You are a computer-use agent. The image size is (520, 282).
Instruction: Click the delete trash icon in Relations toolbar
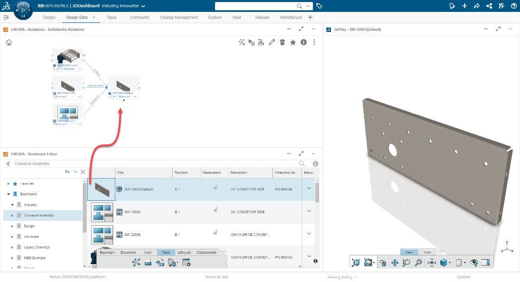pyautogui.click(x=282, y=42)
